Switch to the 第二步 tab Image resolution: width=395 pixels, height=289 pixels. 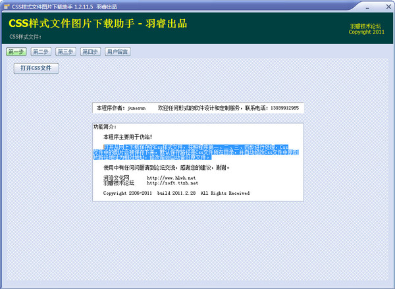coord(41,52)
